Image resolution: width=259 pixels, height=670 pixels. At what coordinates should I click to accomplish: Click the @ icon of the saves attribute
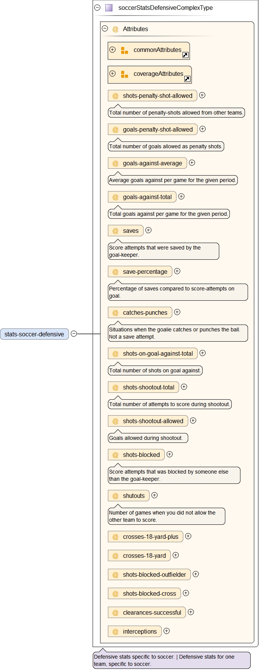coord(115,231)
